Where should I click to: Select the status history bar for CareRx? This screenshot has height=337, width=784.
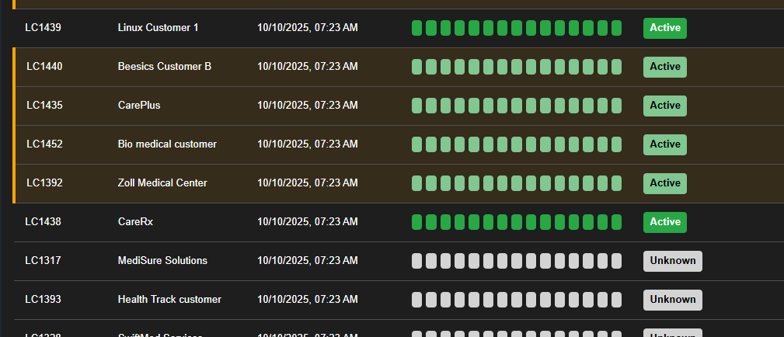[517, 222]
